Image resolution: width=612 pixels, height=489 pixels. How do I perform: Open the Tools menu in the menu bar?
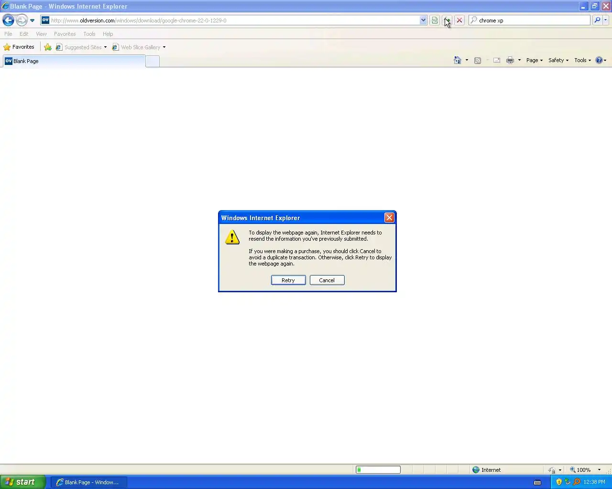click(89, 34)
